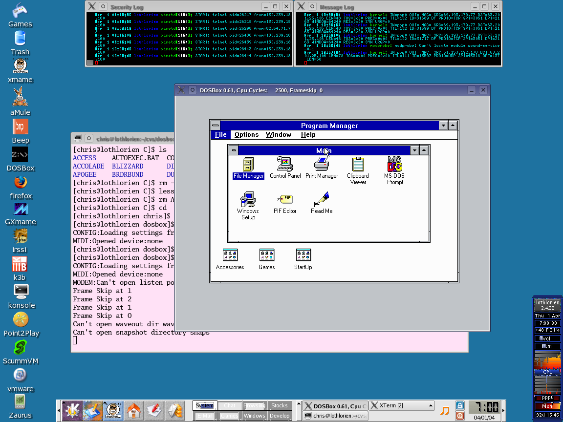Switch to the Chat virtual desktop
Screen dimensions: 563x422
(x=229, y=405)
